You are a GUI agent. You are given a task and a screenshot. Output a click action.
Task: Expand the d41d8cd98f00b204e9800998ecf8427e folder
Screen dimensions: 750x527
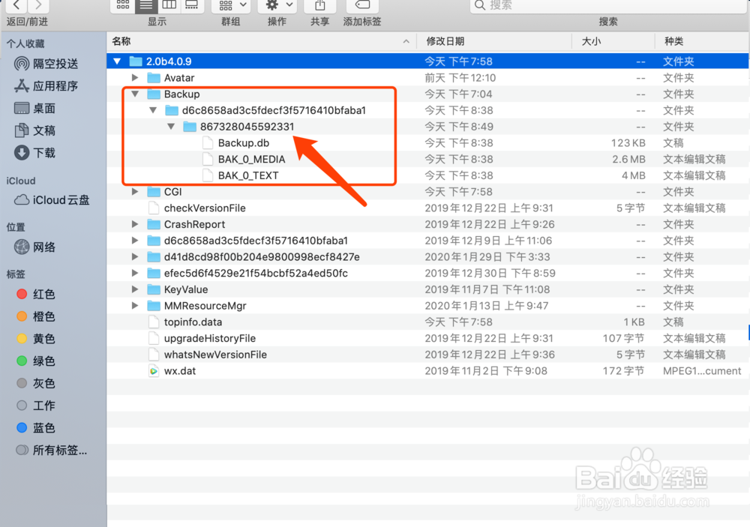coord(135,256)
